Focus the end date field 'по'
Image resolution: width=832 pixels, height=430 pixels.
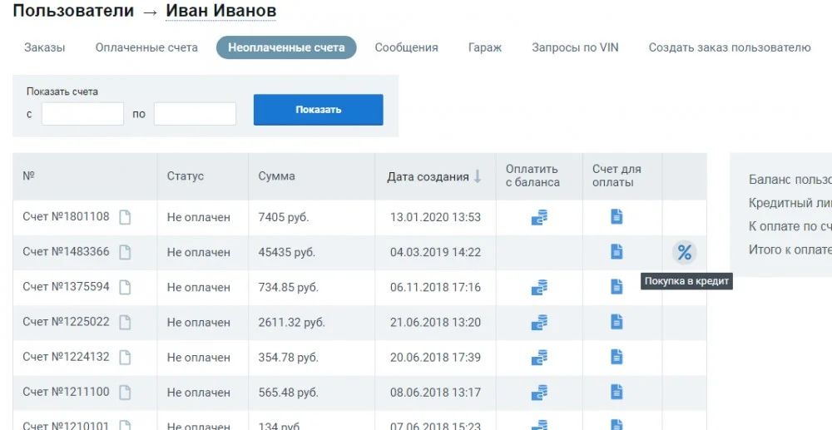[x=196, y=114]
